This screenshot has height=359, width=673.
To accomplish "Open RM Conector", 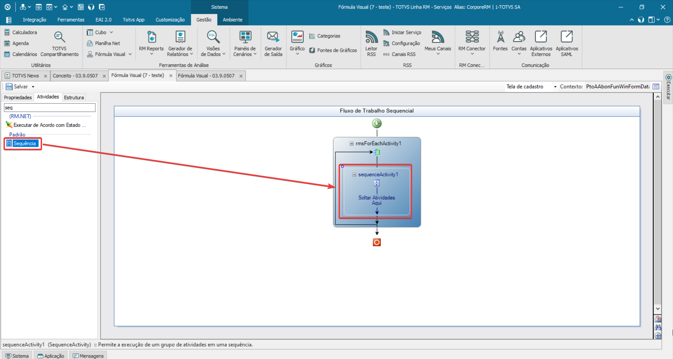I will coord(472,42).
